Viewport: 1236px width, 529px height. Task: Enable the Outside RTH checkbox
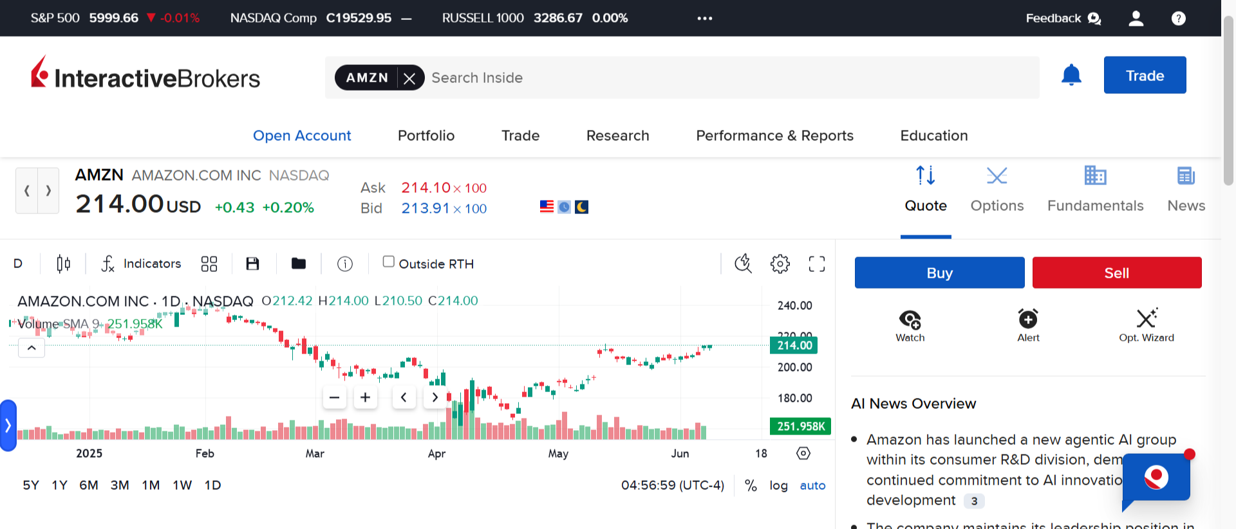(x=388, y=262)
